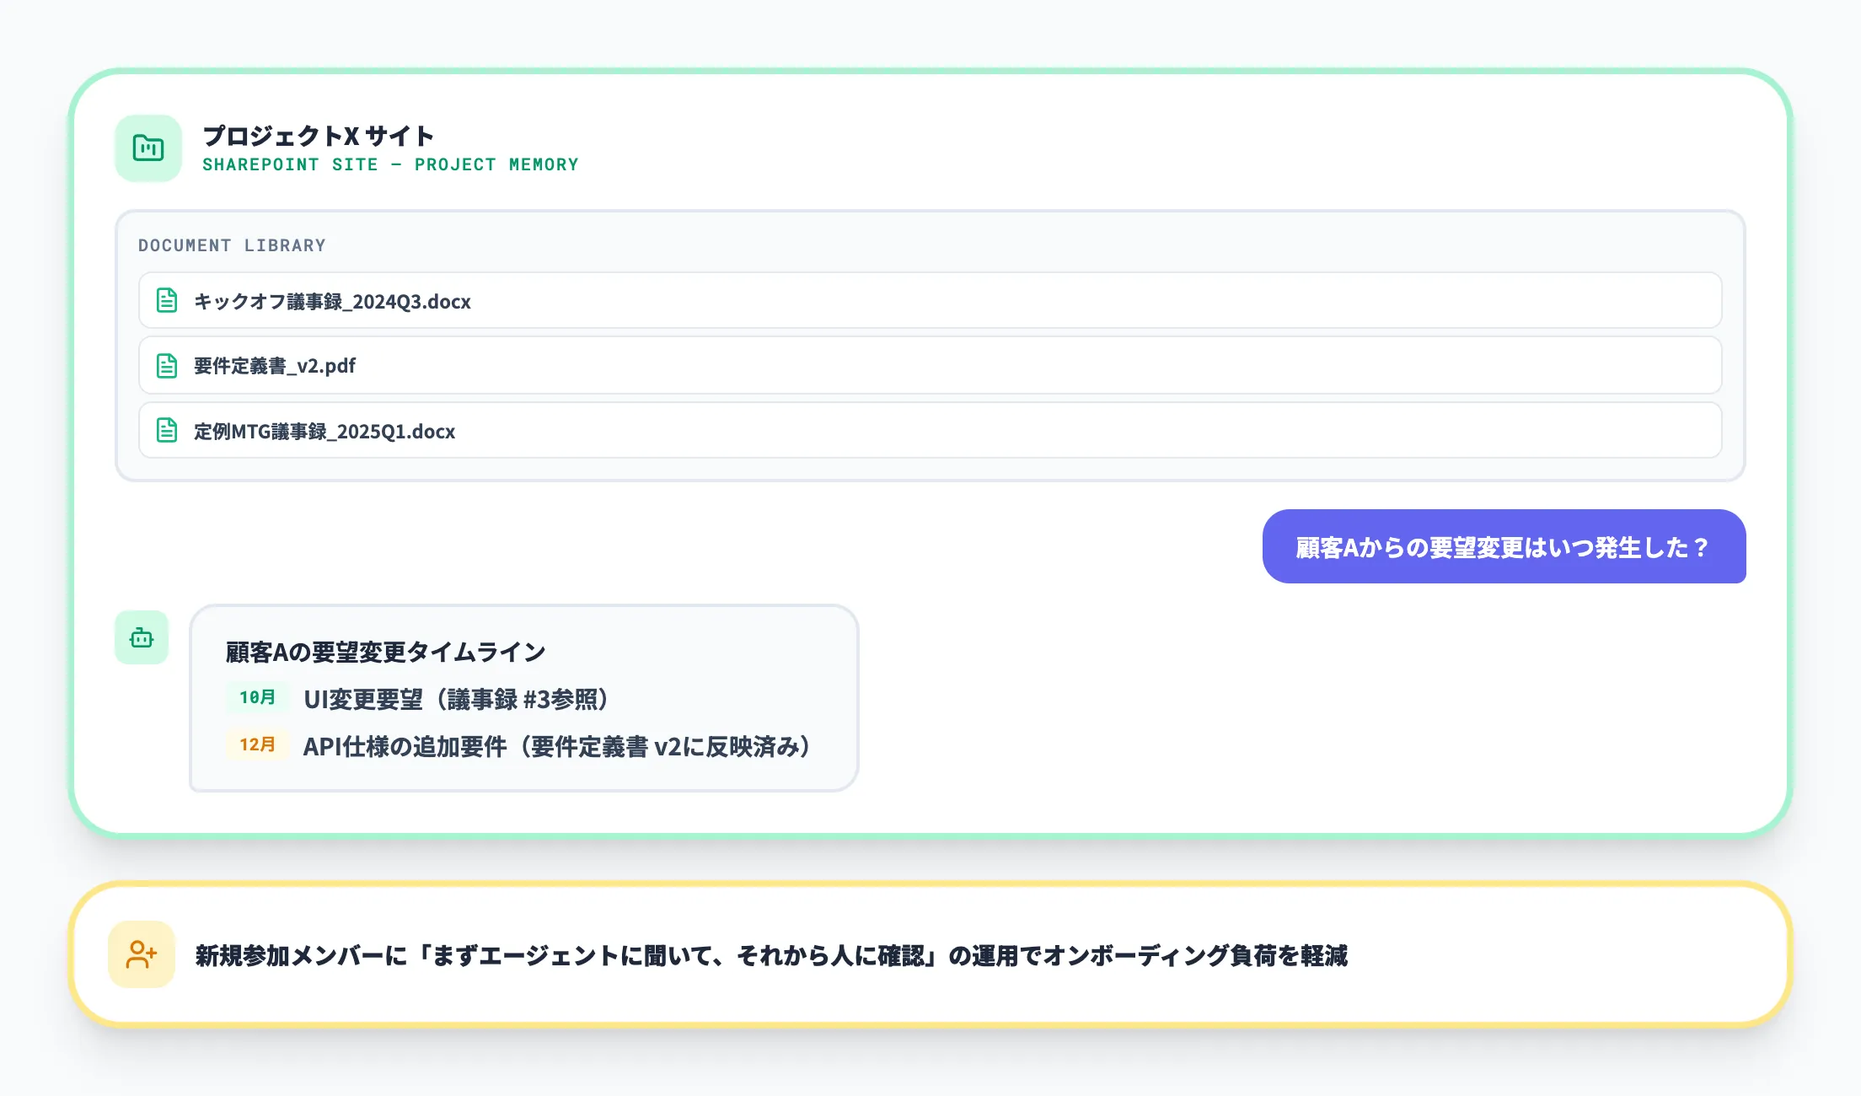The width and height of the screenshot is (1861, 1096).
Task: Click the purple 顧客Aからの要望変更 question bubble
Action: [1504, 547]
